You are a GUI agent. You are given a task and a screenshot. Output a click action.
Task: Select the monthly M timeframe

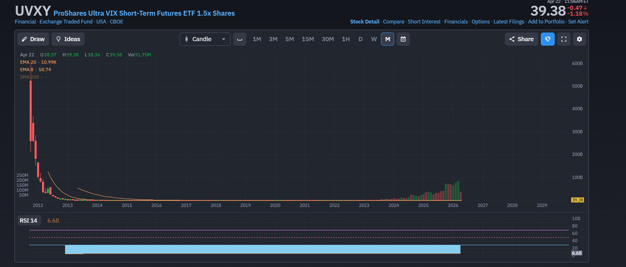click(x=388, y=39)
